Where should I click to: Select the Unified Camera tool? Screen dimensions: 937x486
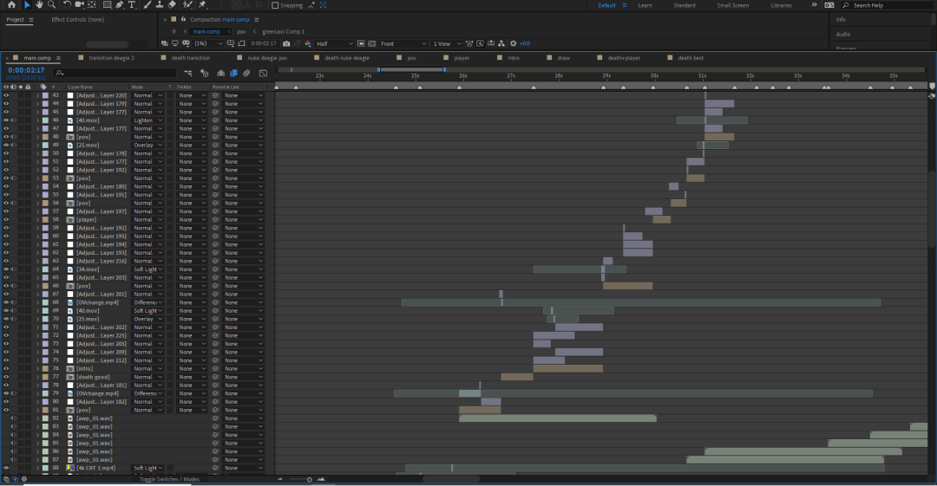tap(79, 5)
